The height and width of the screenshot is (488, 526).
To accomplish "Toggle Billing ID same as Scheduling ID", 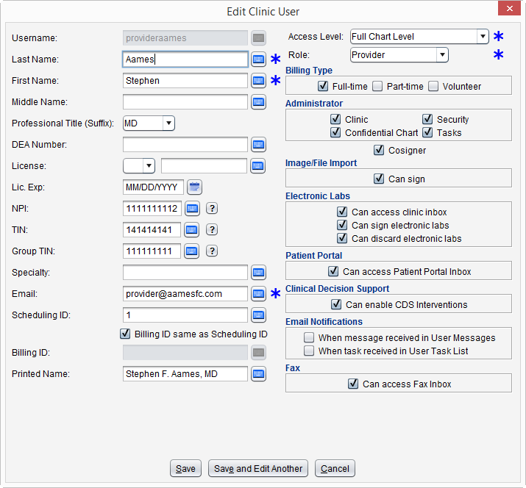I will [125, 334].
